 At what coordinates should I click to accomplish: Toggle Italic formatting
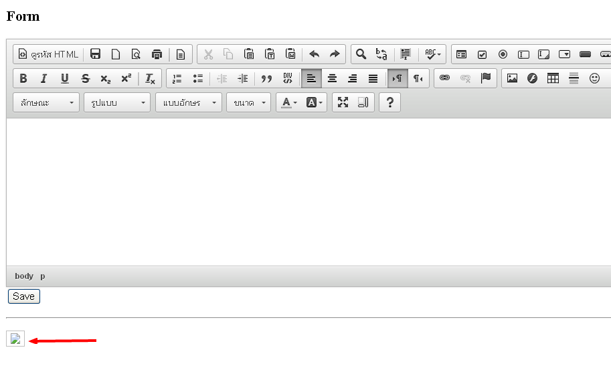[x=44, y=78]
